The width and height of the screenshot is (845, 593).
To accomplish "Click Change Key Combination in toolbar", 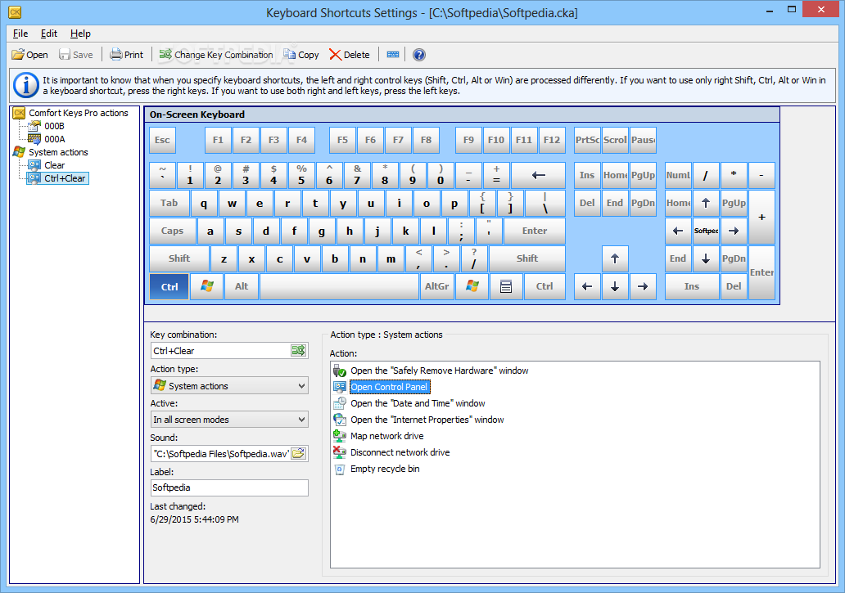I will [215, 54].
